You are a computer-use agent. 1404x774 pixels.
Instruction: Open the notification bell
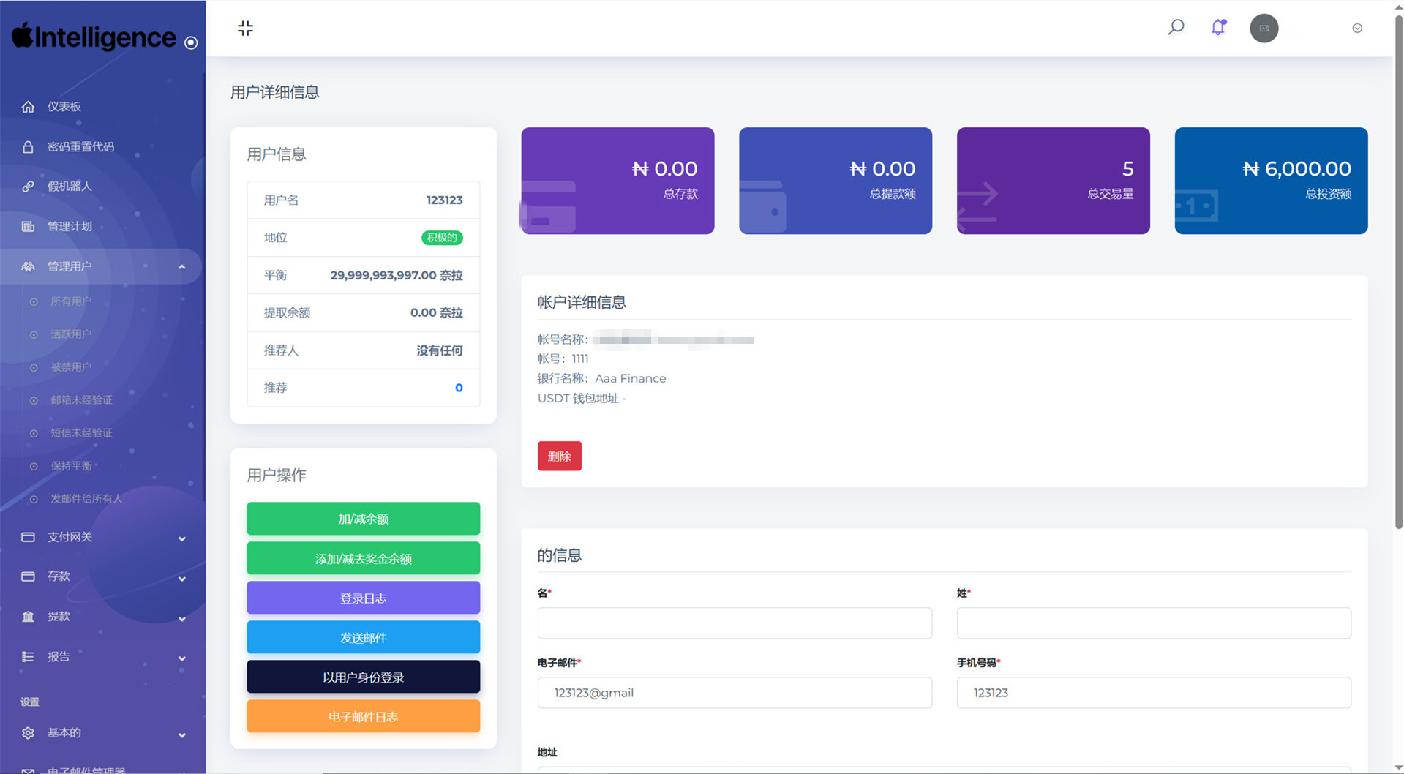[x=1218, y=28]
